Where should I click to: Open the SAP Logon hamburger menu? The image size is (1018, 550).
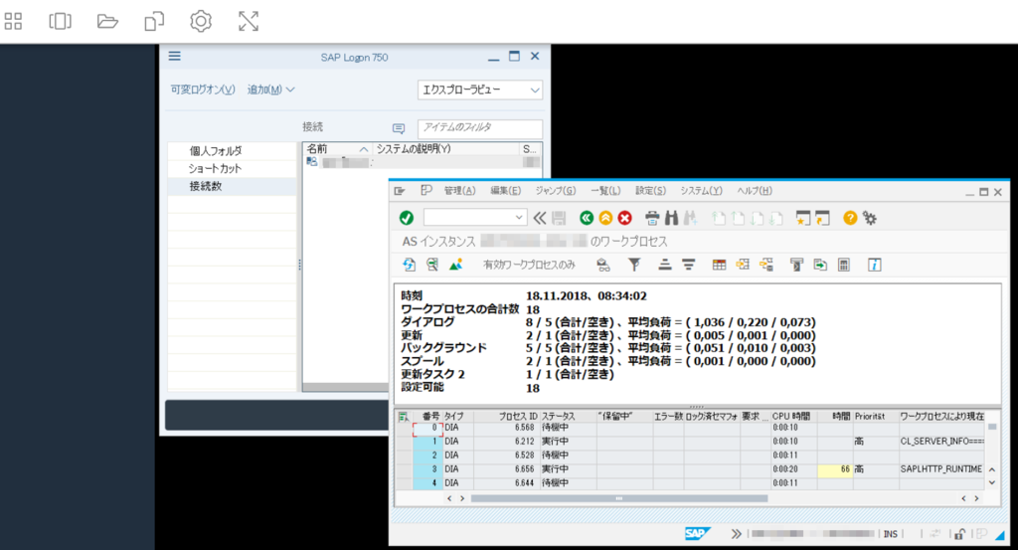(x=175, y=57)
